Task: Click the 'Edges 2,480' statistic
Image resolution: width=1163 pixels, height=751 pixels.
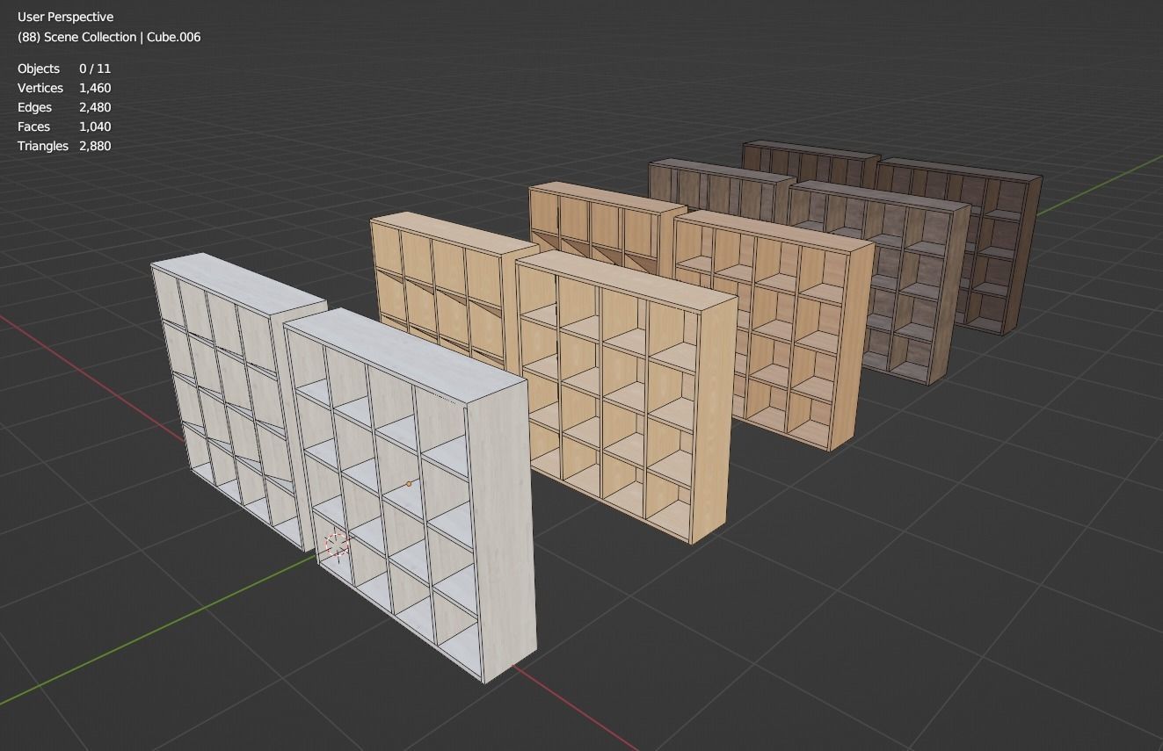Action: tap(64, 107)
